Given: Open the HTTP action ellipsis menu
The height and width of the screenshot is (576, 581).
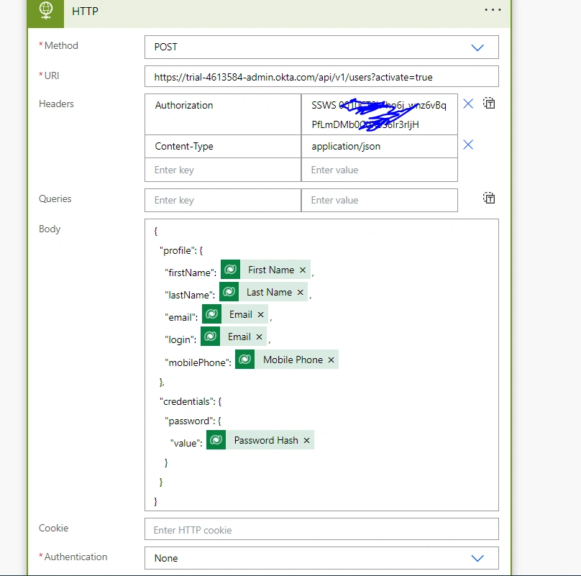Looking at the screenshot, I should tap(493, 10).
